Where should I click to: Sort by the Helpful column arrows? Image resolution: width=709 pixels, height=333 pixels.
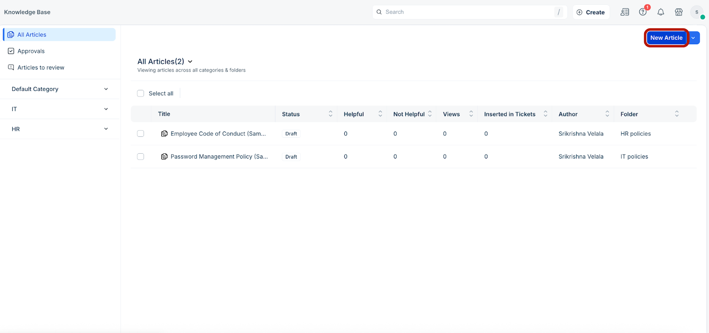click(380, 114)
